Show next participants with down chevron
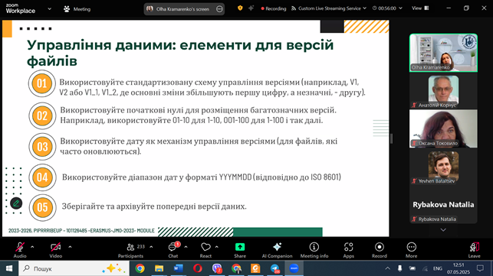This screenshot has width=493, height=276. tap(443, 230)
